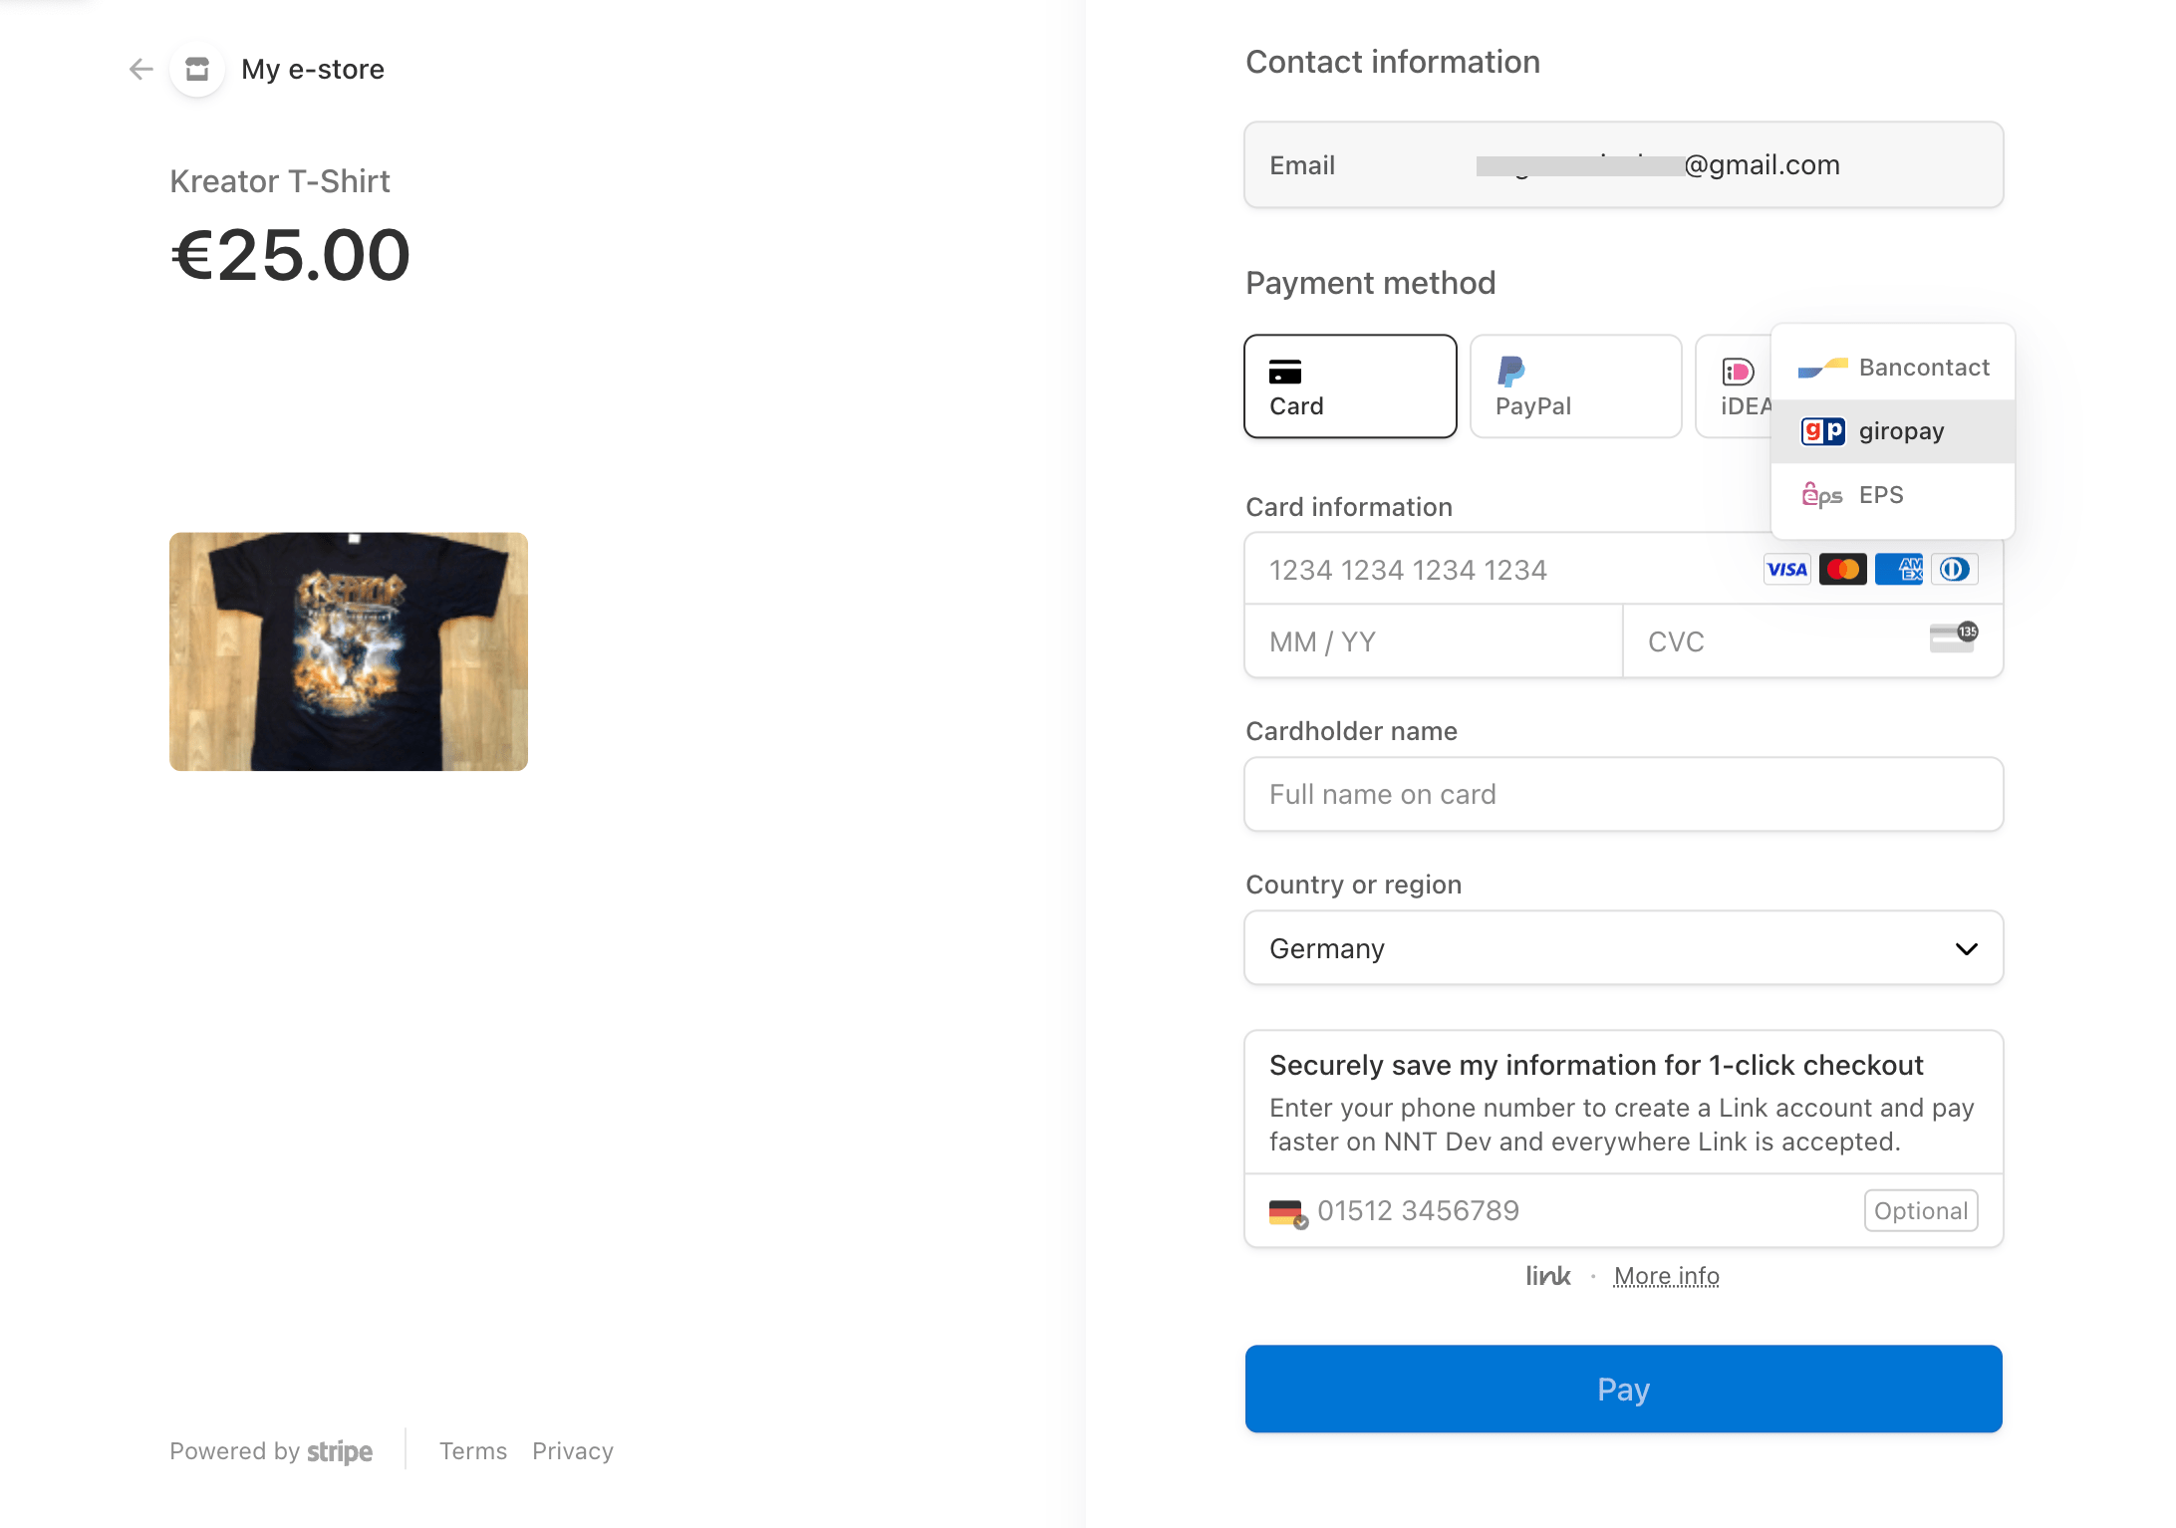Click the Pay button

pos(1623,1389)
